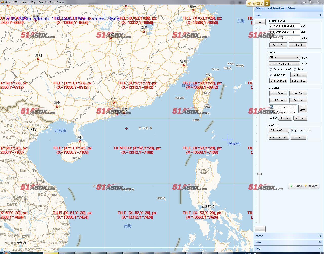Click the Menu, last load in 174ms header

[x=276, y=8]
